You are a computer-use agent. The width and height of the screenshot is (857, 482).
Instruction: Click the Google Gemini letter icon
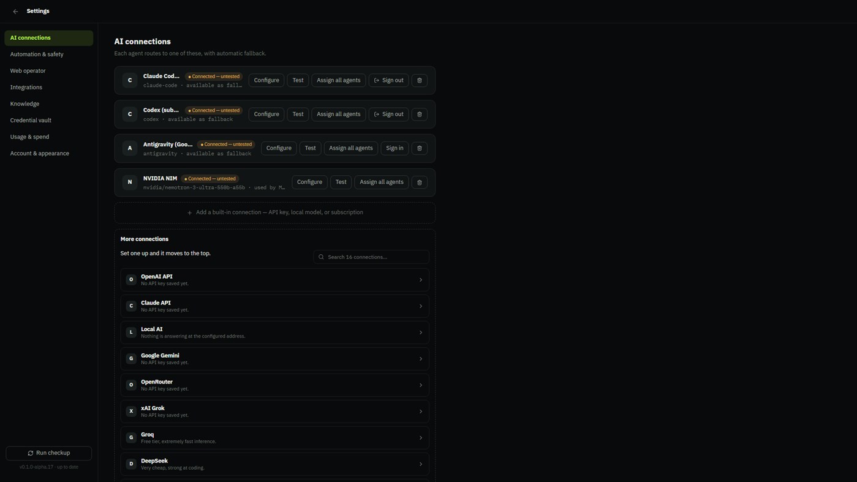click(131, 359)
